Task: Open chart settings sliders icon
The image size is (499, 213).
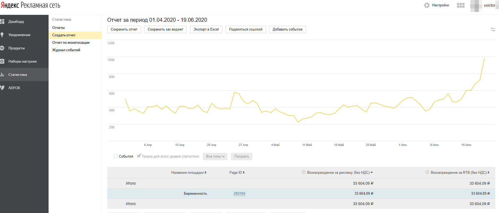Action: [493, 29]
